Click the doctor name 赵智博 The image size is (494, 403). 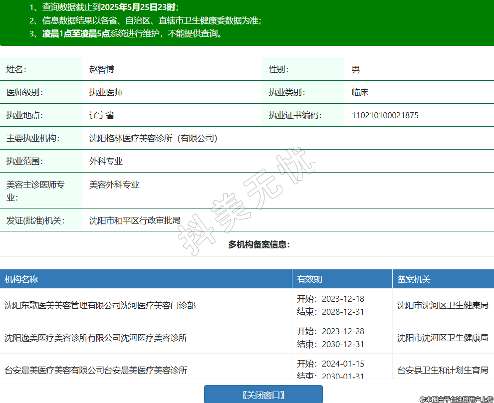[102, 69]
